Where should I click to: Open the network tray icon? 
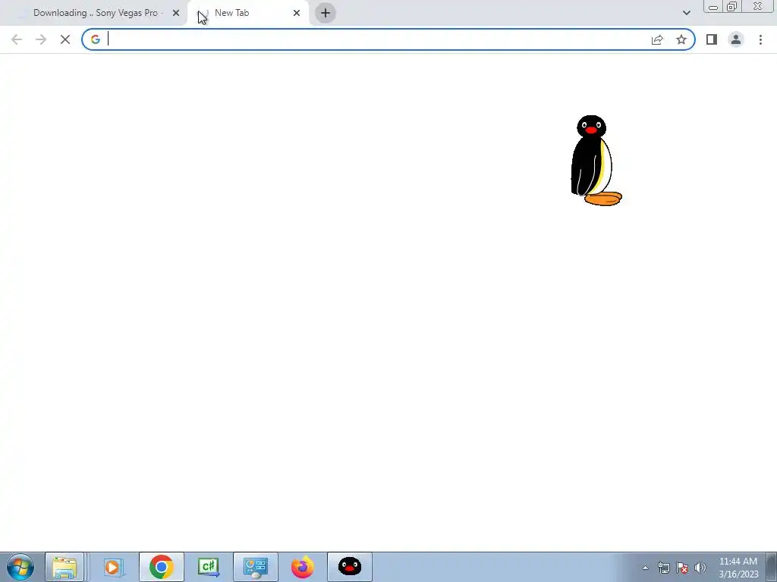click(x=663, y=568)
